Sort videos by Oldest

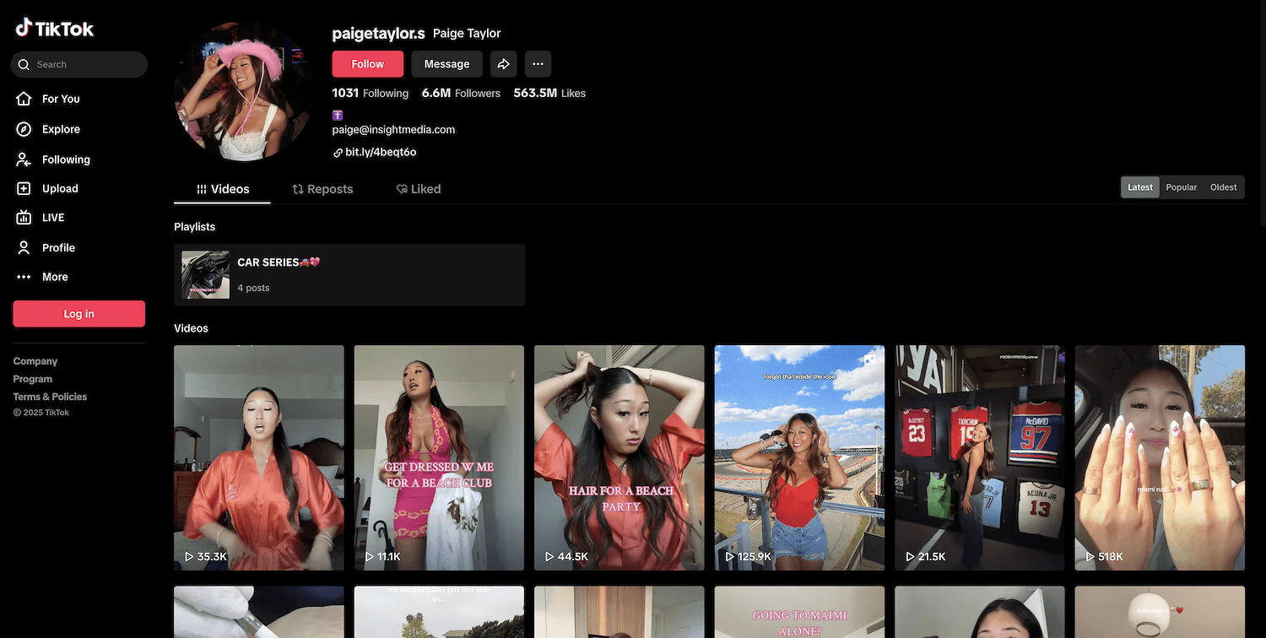coord(1223,187)
